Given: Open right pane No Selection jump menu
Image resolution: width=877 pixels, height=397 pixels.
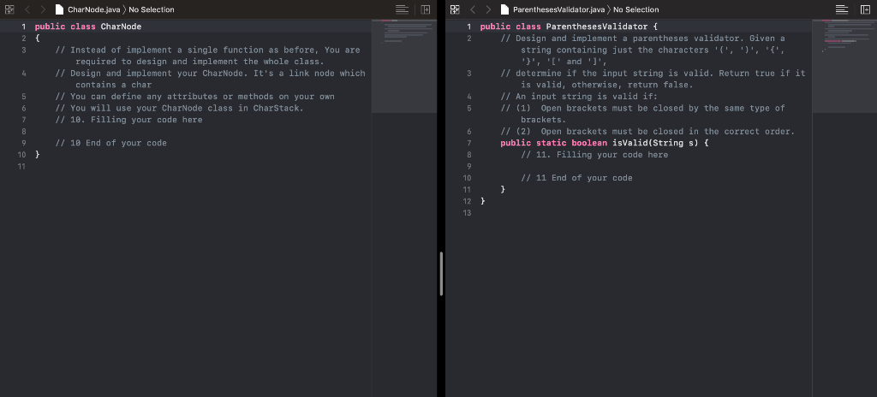Looking at the screenshot, I should [x=636, y=9].
